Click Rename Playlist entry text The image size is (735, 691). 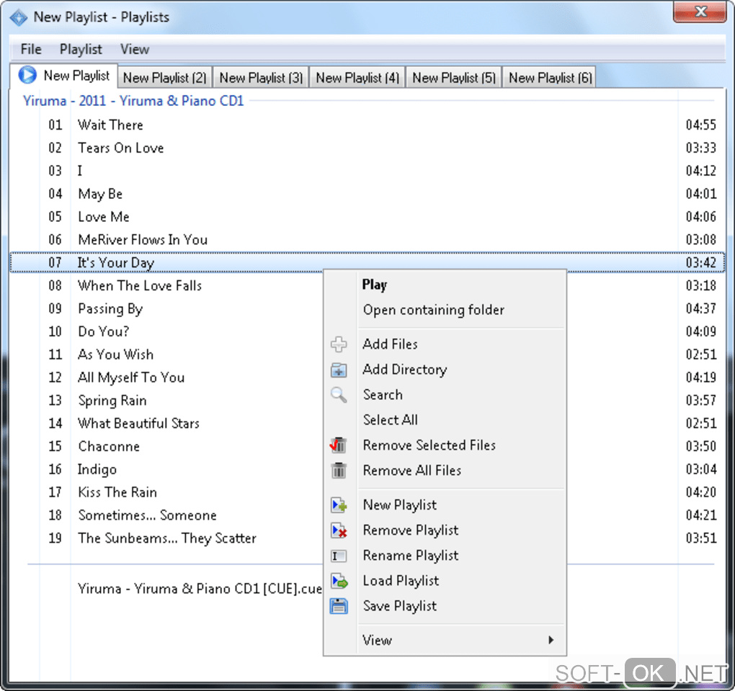click(411, 556)
